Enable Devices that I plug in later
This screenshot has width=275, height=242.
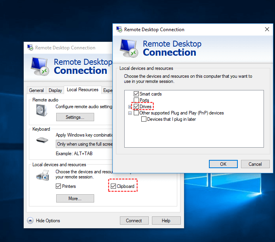(x=144, y=119)
